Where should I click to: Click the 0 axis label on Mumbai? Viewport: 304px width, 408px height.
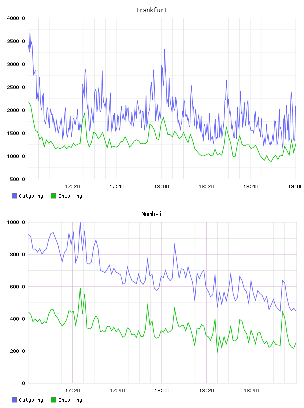click(x=23, y=383)
